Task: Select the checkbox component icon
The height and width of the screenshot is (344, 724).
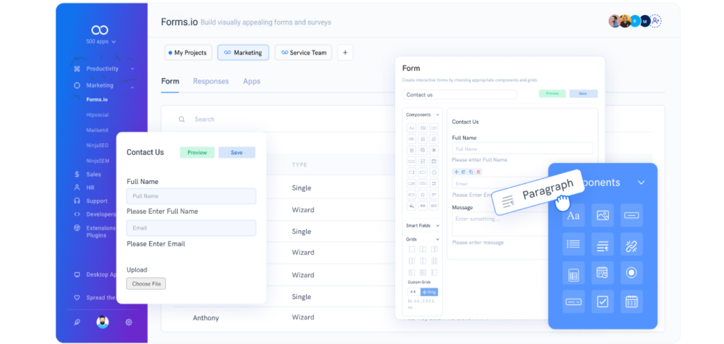Action: pos(602,302)
